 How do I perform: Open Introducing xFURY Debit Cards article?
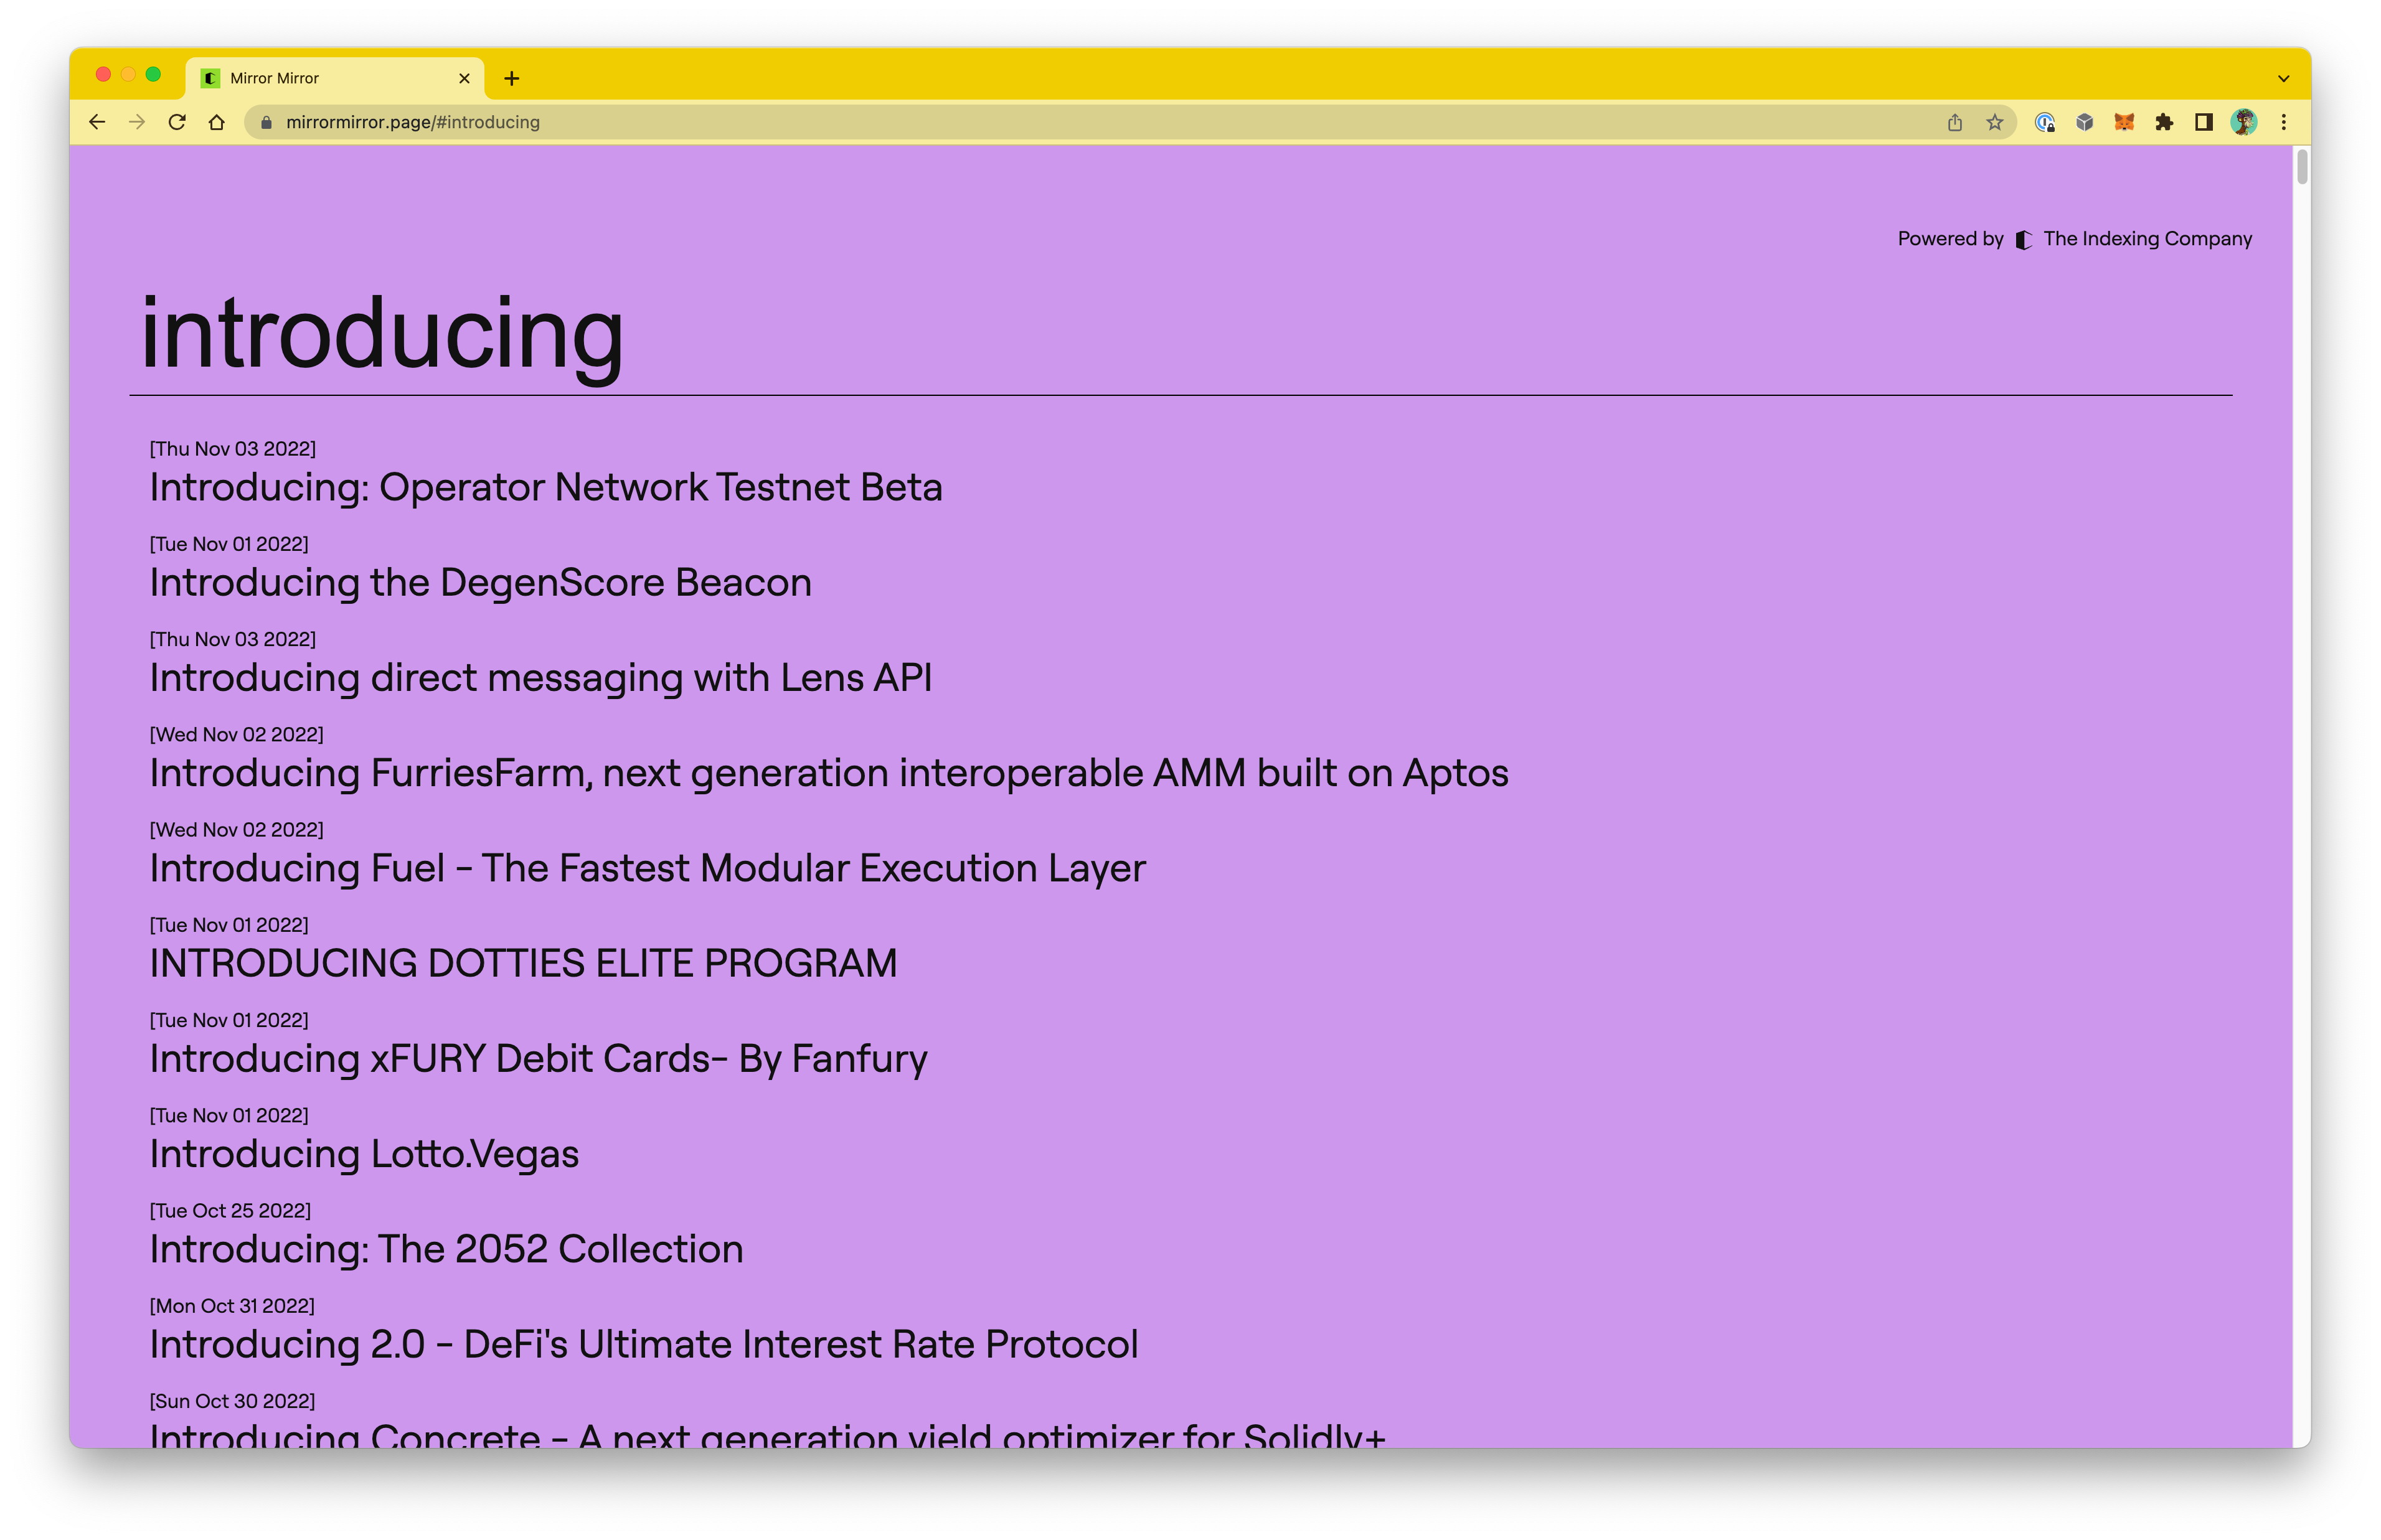click(538, 1058)
